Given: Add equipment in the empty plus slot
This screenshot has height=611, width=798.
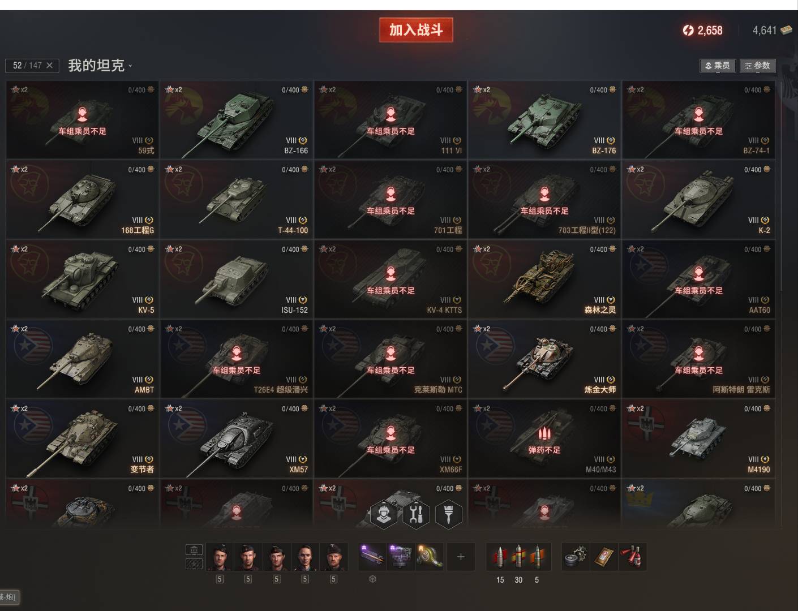Looking at the screenshot, I should 461,557.
